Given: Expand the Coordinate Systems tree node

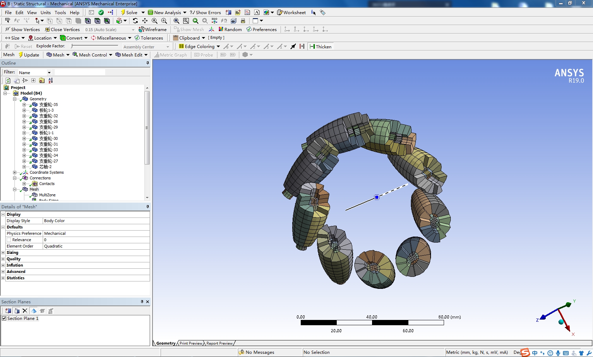Looking at the screenshot, I should tap(15, 173).
